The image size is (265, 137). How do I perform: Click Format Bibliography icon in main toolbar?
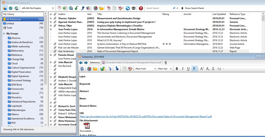click(x=114, y=8)
